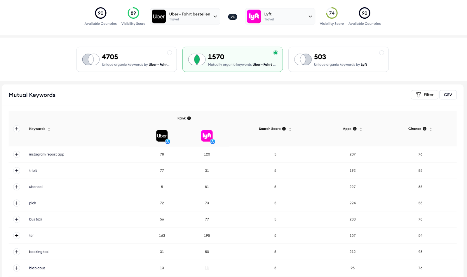467x277 pixels.
Task: Click Uber visibility score 89 gauge
Action: [133, 13]
